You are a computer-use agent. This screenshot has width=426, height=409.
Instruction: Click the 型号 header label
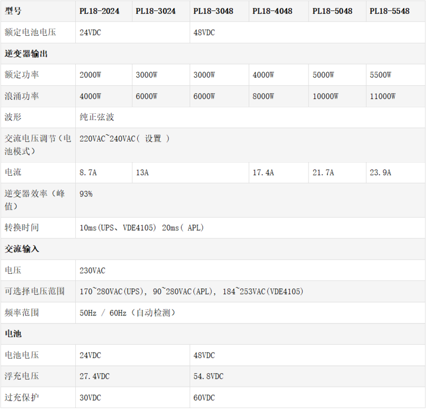point(13,11)
